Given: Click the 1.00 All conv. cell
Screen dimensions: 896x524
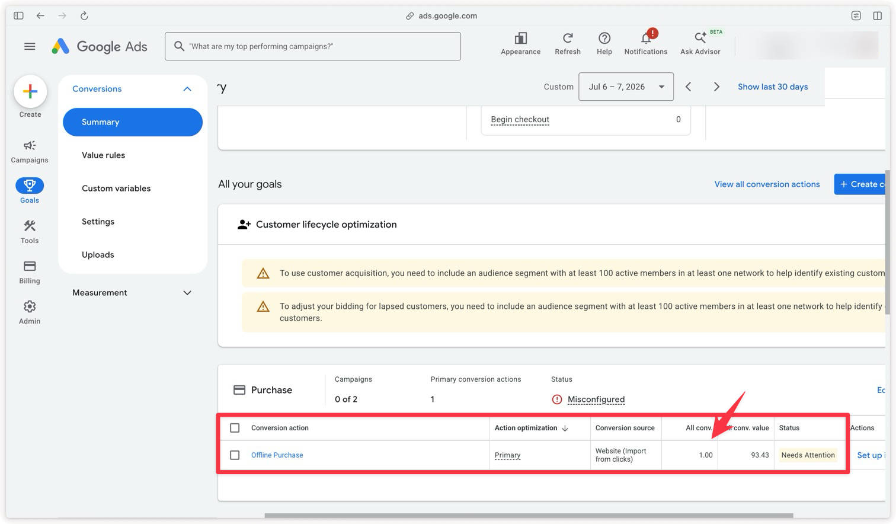Looking at the screenshot, I should (705, 455).
